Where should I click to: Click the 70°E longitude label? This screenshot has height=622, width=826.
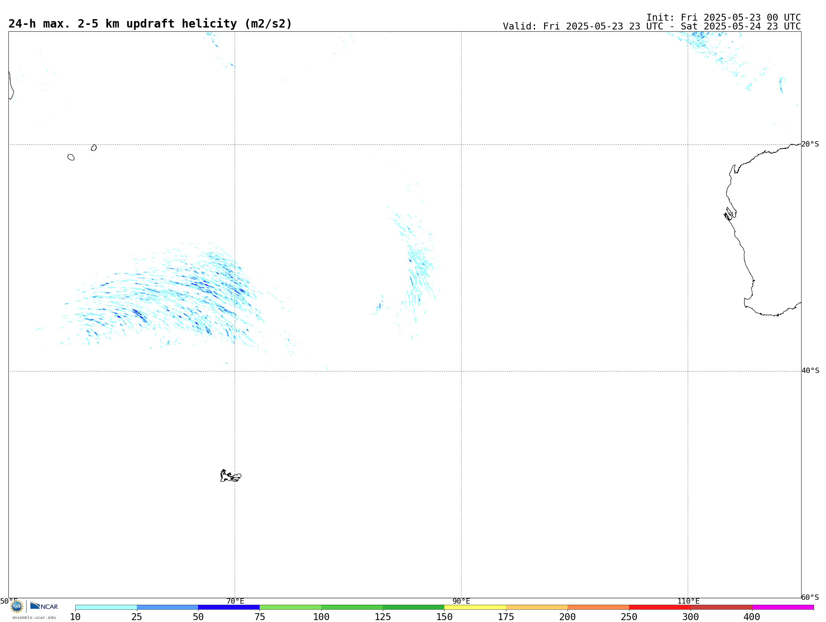click(x=235, y=601)
